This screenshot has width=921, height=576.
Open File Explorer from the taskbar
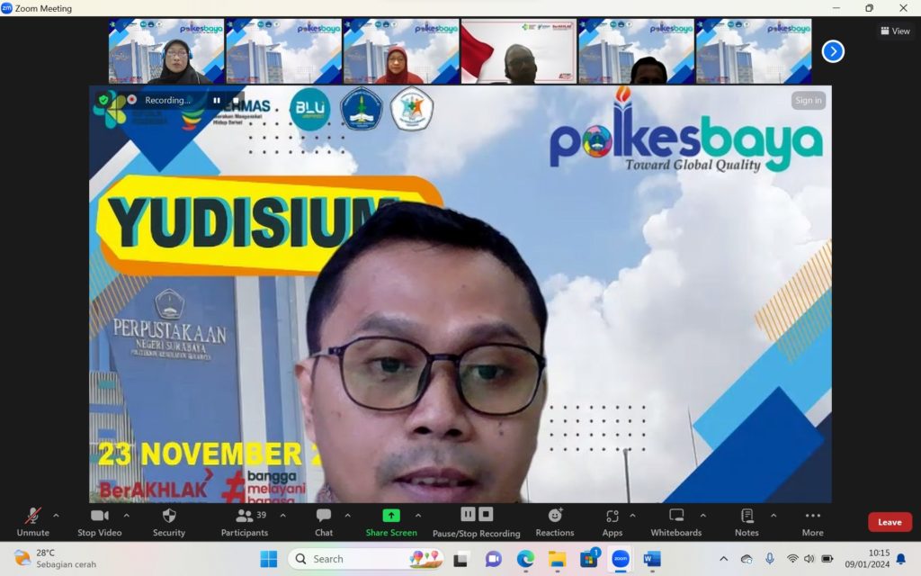point(558,559)
